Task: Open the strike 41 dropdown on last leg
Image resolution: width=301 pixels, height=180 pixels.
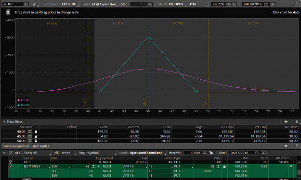Action: (160, 175)
